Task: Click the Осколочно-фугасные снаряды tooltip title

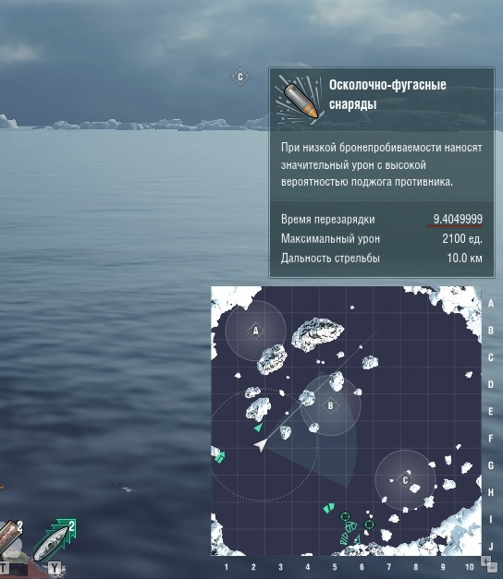Action: point(387,94)
